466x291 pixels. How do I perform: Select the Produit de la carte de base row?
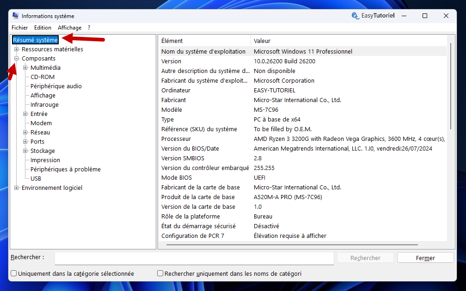(x=303, y=197)
